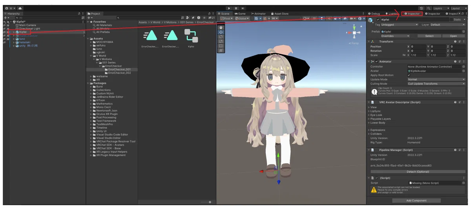Click the Project add (+) button
This screenshot has height=208, width=471.
click(x=90, y=18)
